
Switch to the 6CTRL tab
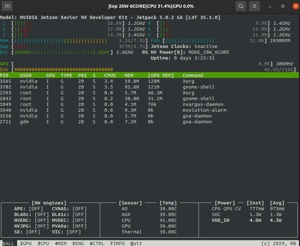click(x=97, y=243)
